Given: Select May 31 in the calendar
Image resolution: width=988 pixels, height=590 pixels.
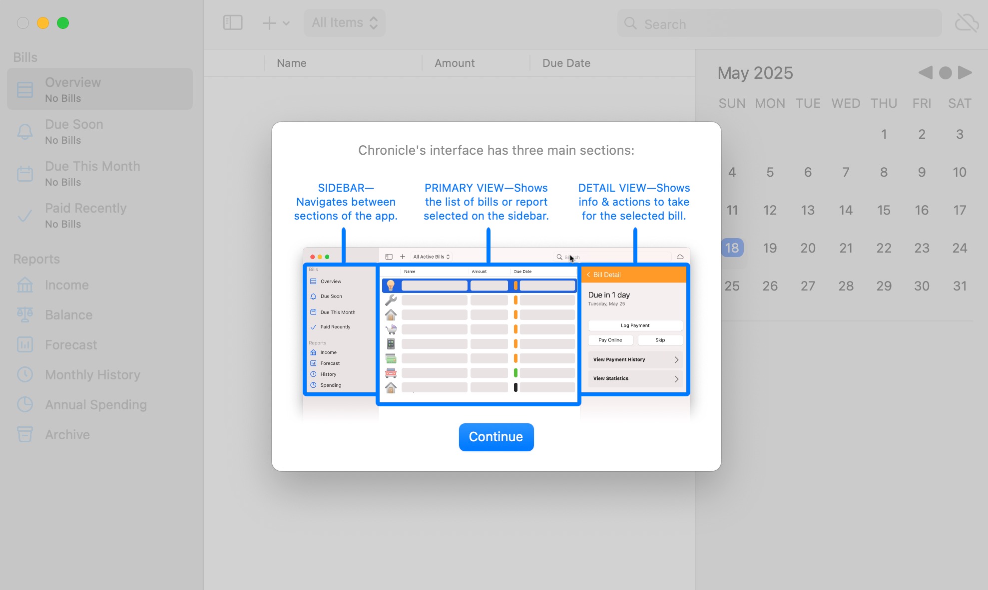Looking at the screenshot, I should pos(960,286).
